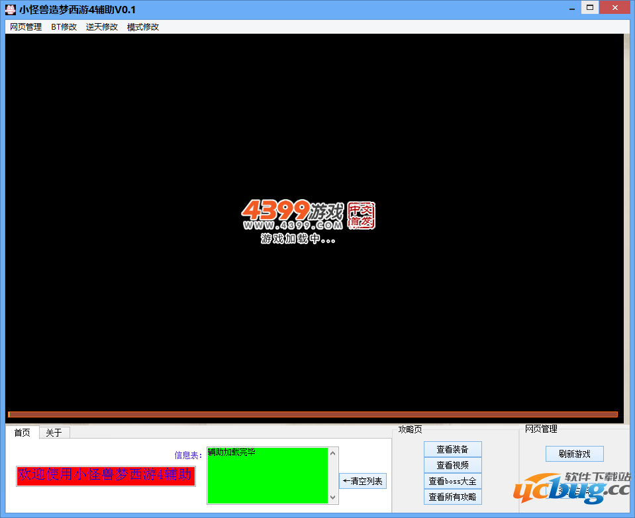Click the red 中文首发 seal stamp
Viewport: 635px width, 518px height.
point(362,216)
